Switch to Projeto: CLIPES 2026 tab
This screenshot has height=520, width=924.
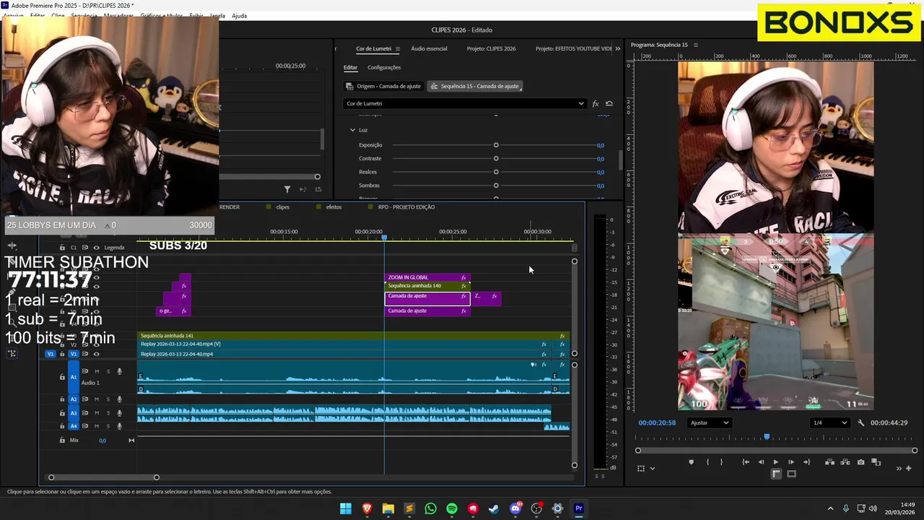point(491,49)
